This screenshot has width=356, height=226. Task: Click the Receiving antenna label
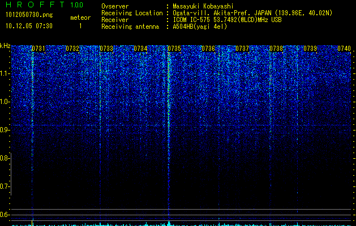(x=130, y=27)
